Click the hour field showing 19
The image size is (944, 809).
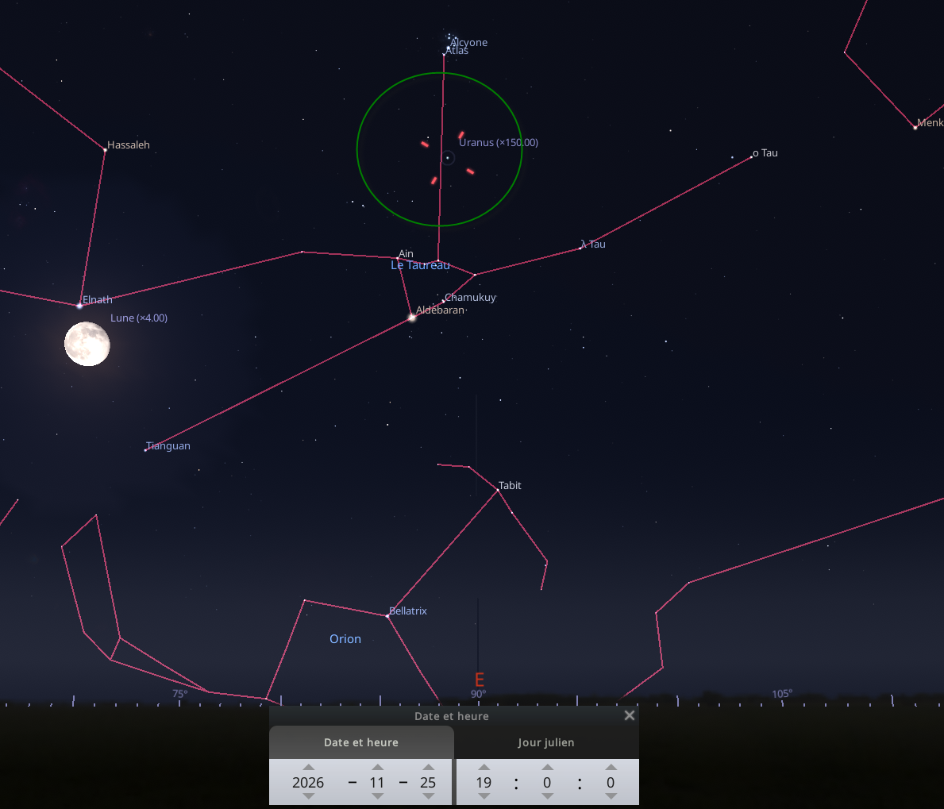484,783
